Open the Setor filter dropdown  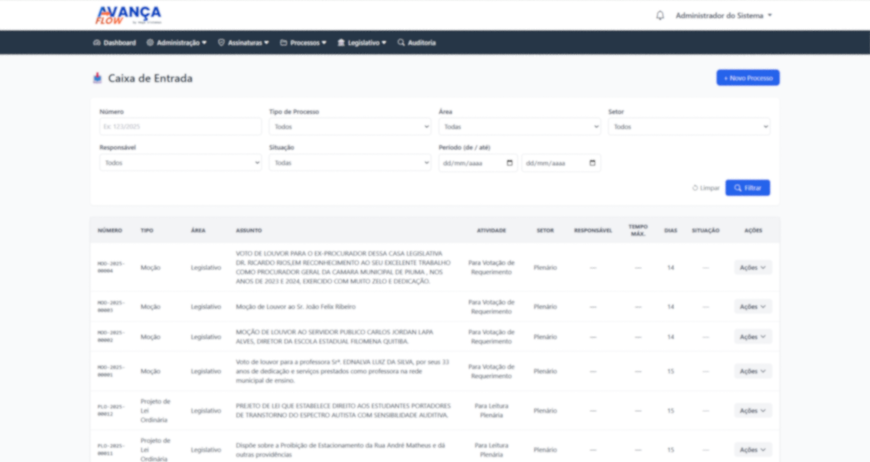(689, 127)
